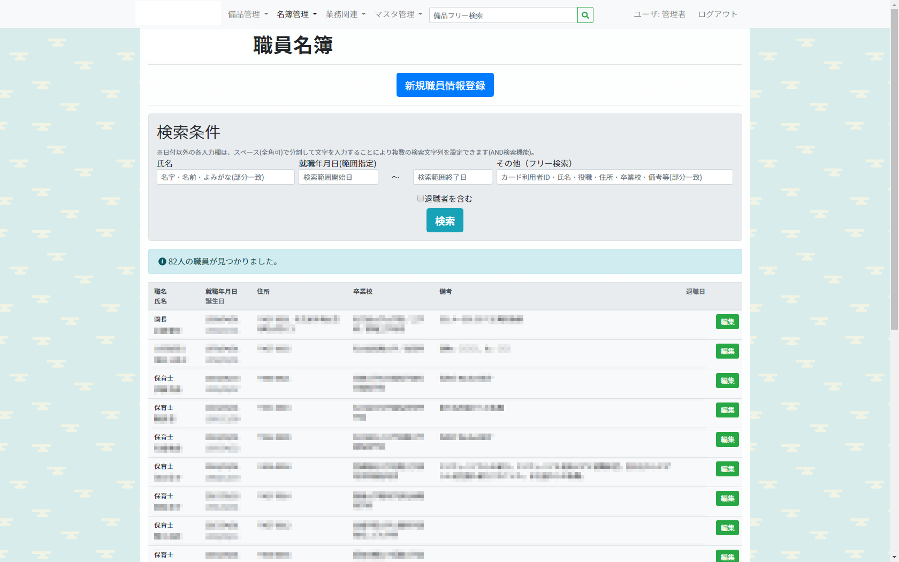Image resolution: width=899 pixels, height=562 pixels.
Task: Click the scrollbar down arrow
Action: (x=894, y=557)
